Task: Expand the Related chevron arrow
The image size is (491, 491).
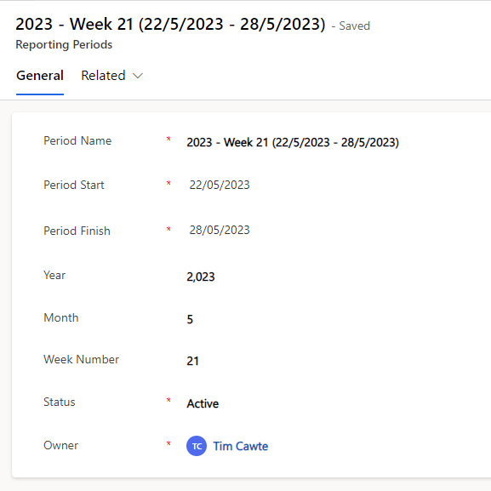Action: (138, 76)
